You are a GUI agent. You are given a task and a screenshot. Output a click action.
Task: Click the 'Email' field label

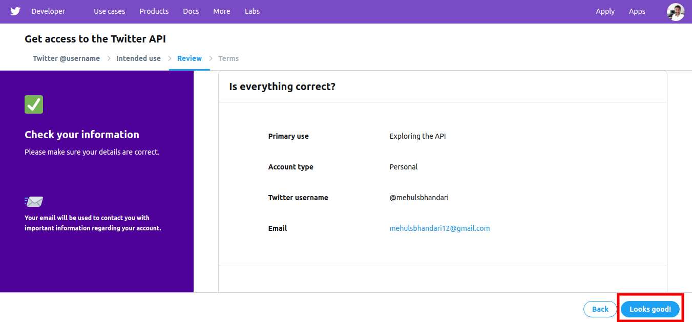coord(278,228)
